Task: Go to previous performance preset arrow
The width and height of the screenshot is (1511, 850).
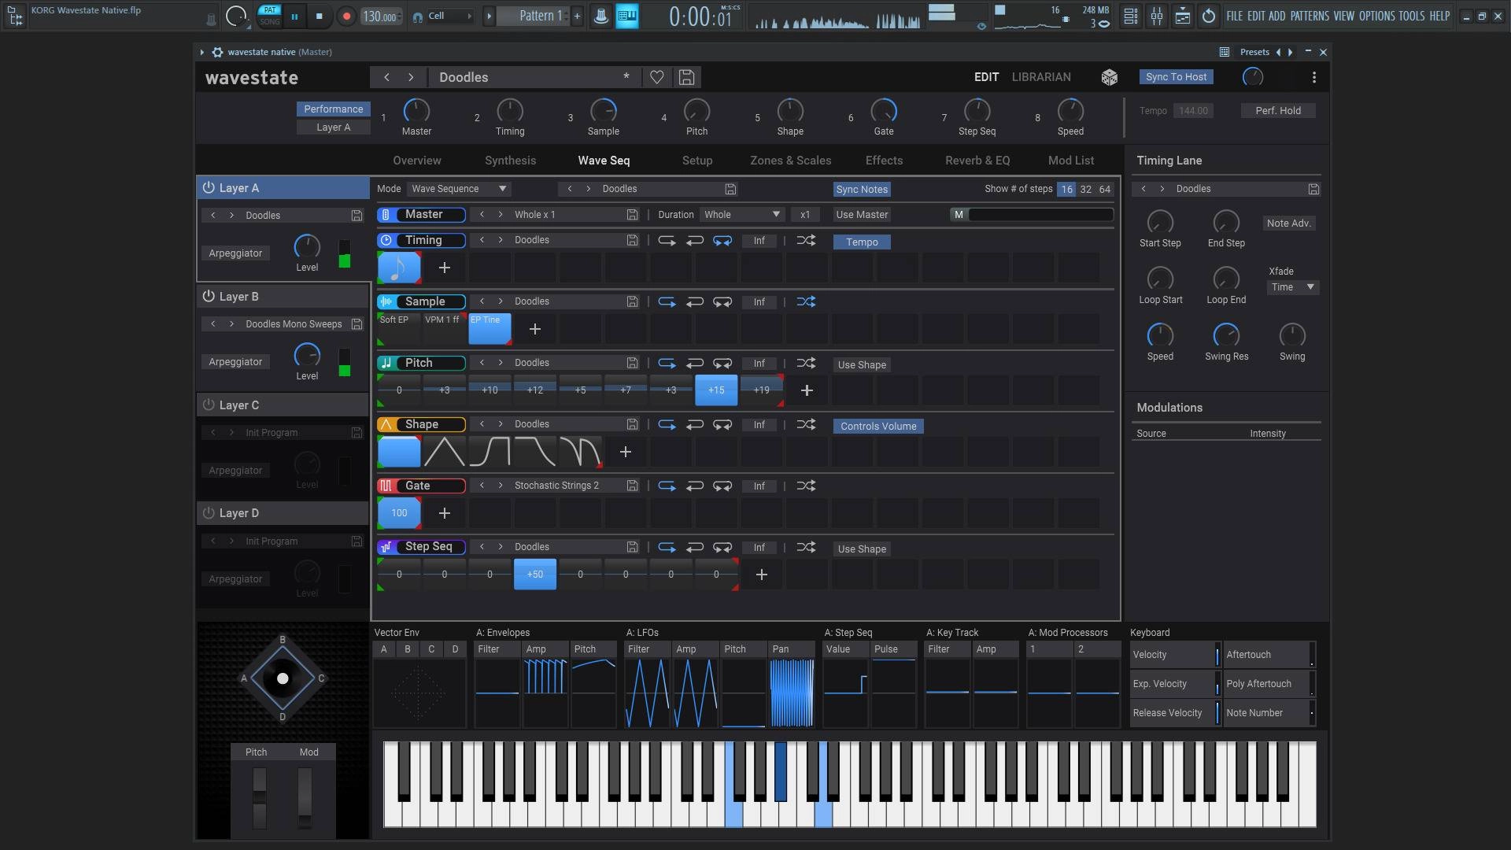Action: click(x=386, y=77)
